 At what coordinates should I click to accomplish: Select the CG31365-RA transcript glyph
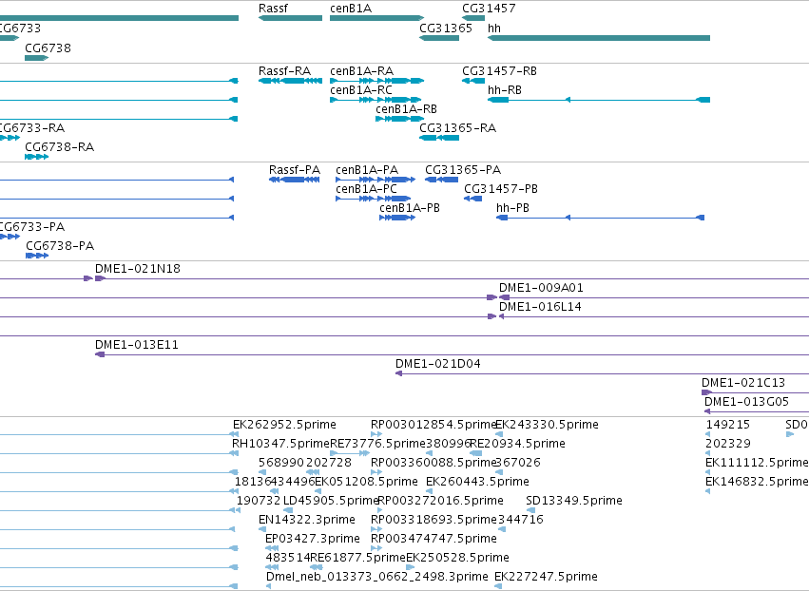click(439, 138)
